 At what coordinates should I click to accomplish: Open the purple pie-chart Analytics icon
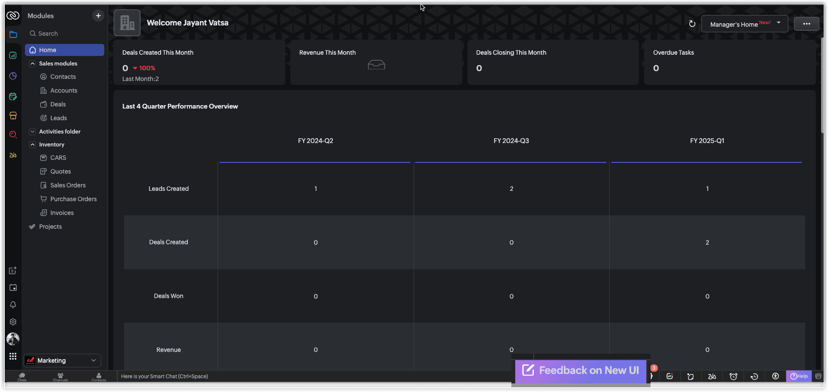(13, 76)
